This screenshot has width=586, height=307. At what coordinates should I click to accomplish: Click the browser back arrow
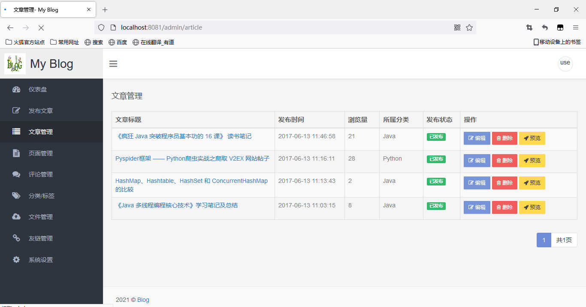click(10, 27)
